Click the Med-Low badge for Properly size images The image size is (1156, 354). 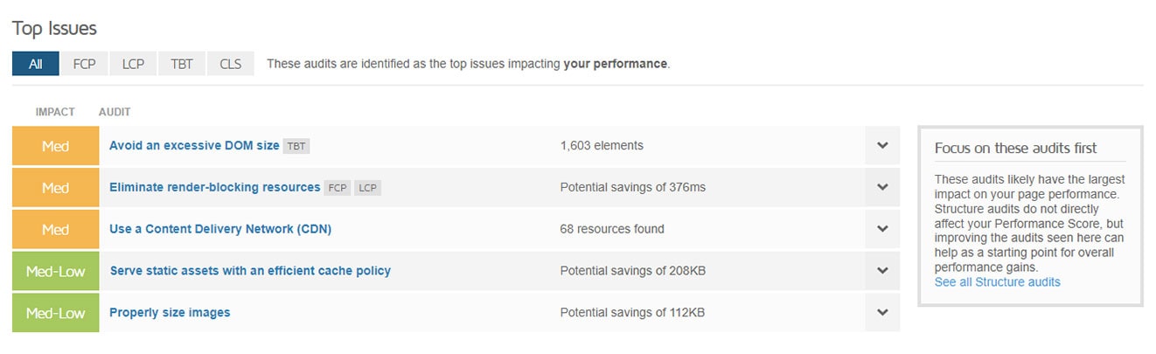(56, 312)
